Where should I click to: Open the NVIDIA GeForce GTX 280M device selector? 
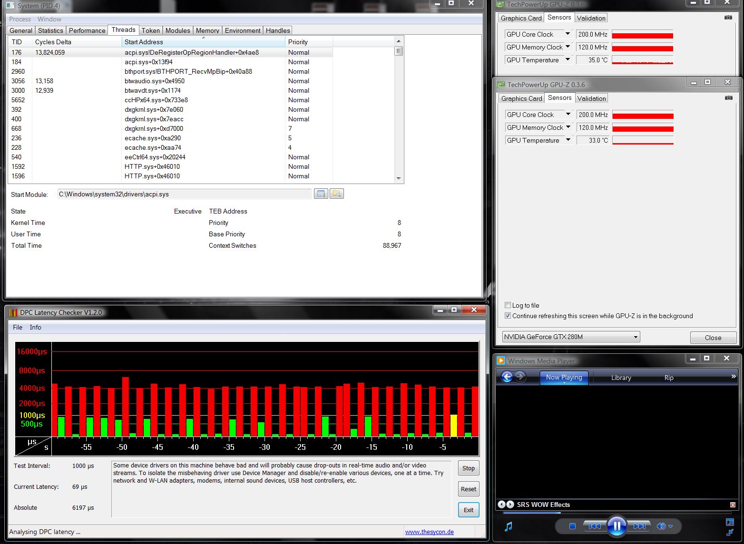[571, 337]
